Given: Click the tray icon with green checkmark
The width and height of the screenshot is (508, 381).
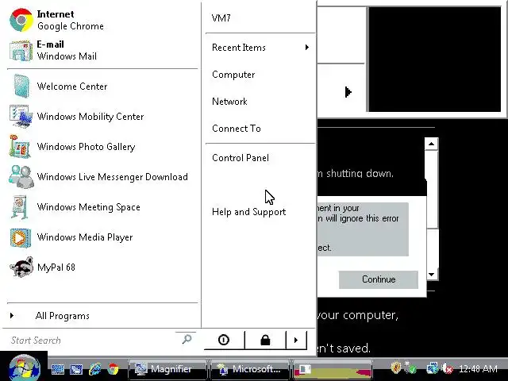Looking at the screenshot, I should [x=411, y=368].
